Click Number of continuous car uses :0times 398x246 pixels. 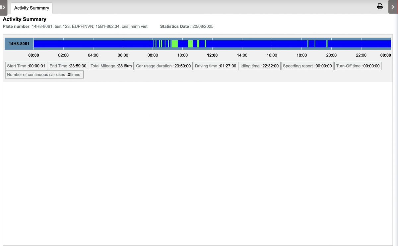[44, 75]
